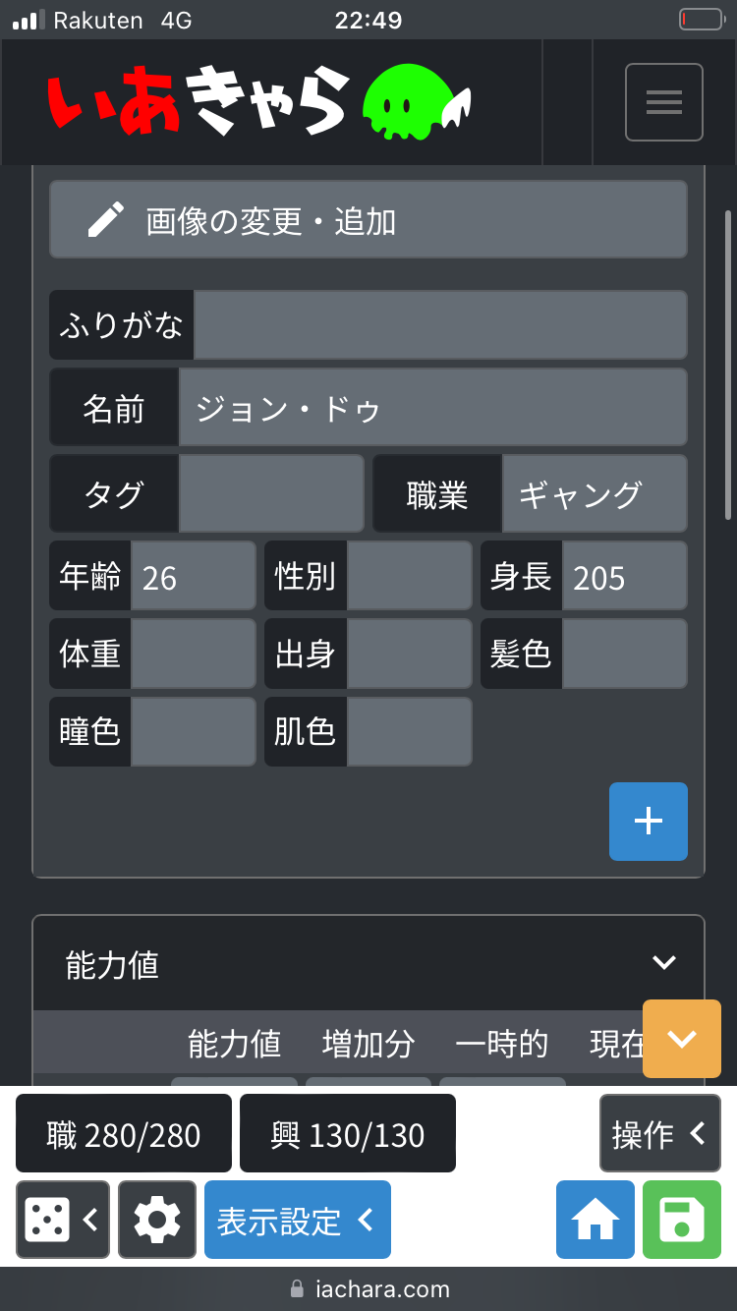Edit the 名前 field with ジョン・ドゥ
This screenshot has height=1311, width=737.
click(x=432, y=408)
